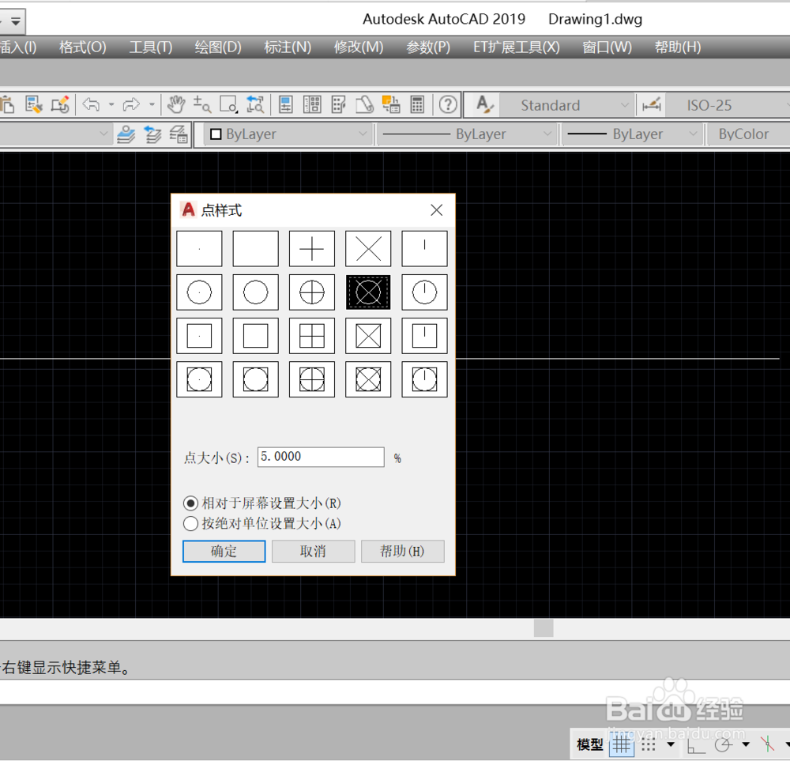Click the Zoom Window icon
The width and height of the screenshot is (790, 761).
228,105
